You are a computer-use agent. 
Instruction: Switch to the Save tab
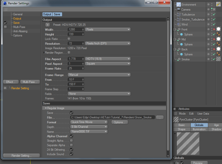point(57,14)
